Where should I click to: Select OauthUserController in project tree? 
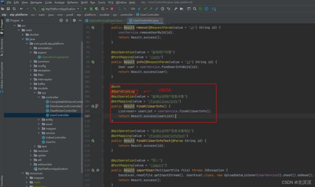pos(61,110)
